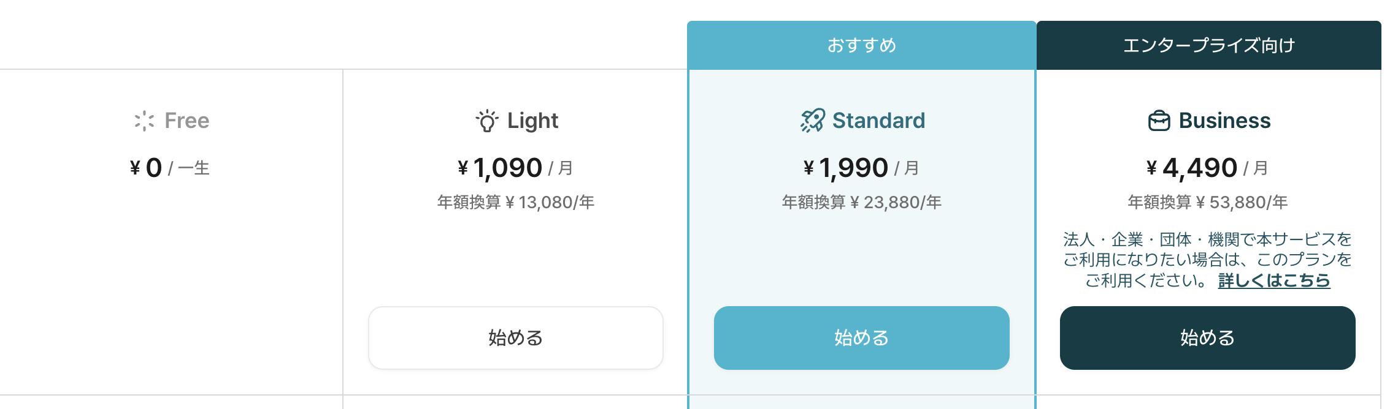Start the Business plan with 始める

click(x=1208, y=338)
